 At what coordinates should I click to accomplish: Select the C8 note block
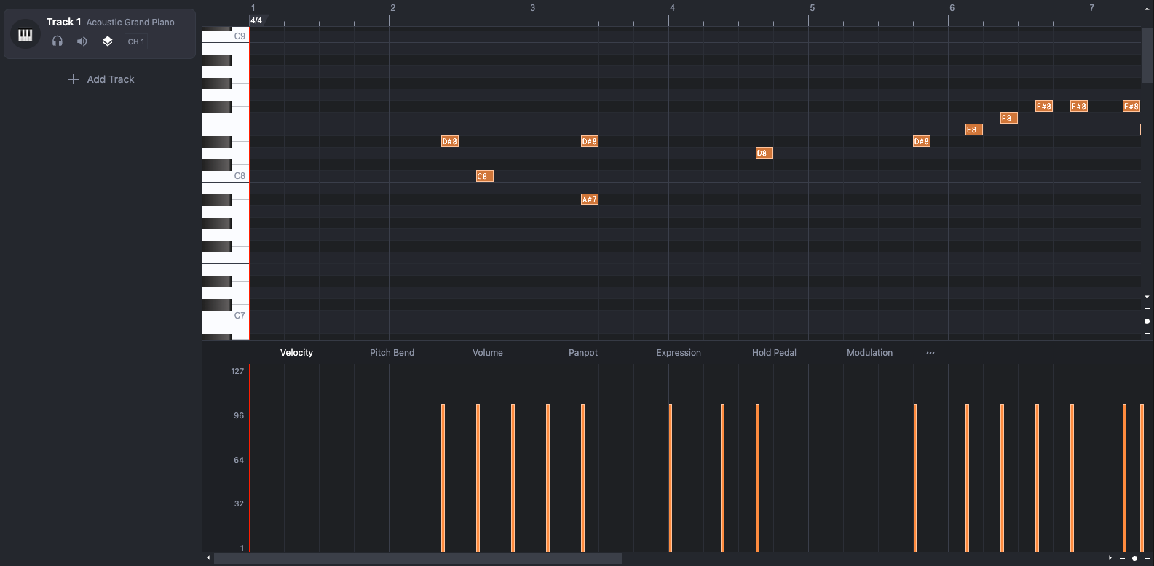pos(485,176)
